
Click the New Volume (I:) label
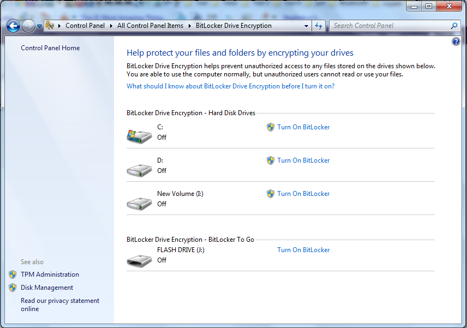(x=180, y=194)
